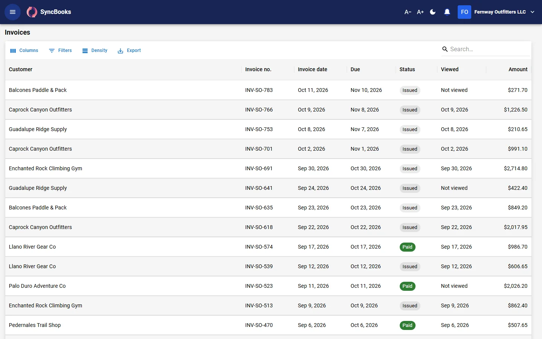542x339 pixels.
Task: Click Not viewed for INV-SO-641
Action: (454, 188)
